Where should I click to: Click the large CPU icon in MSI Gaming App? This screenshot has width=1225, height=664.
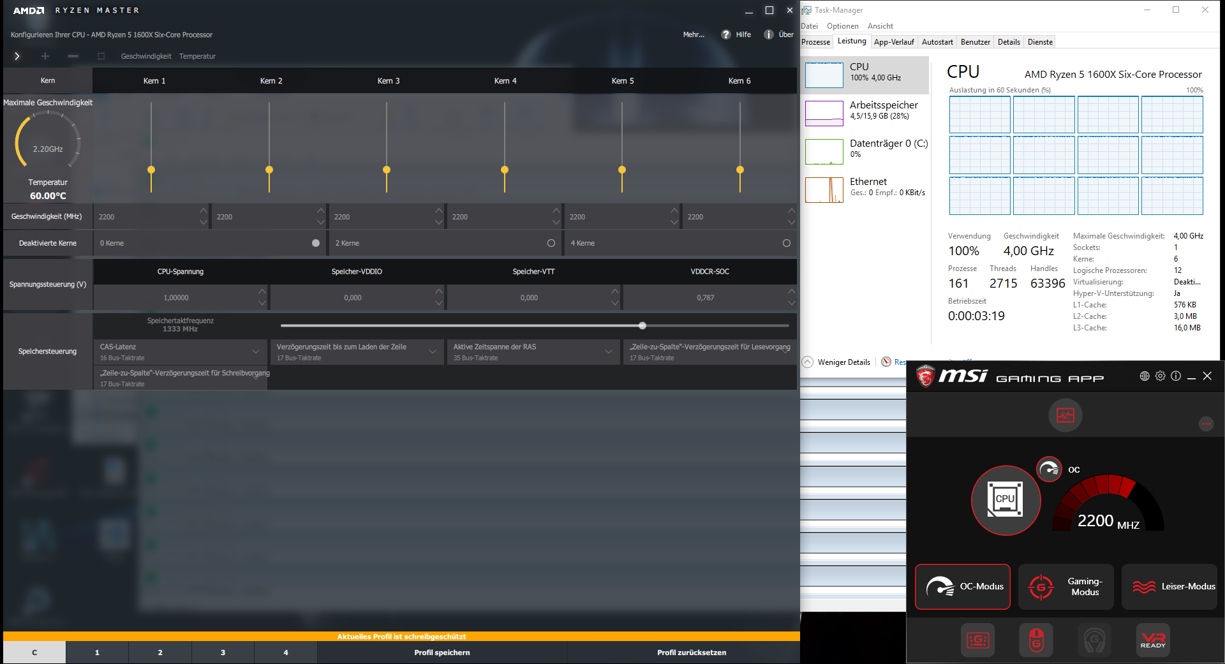[1006, 500]
